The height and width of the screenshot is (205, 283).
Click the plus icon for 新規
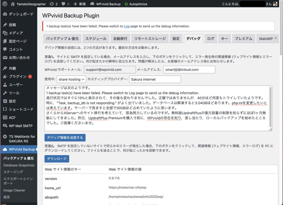click(x=75, y=4)
